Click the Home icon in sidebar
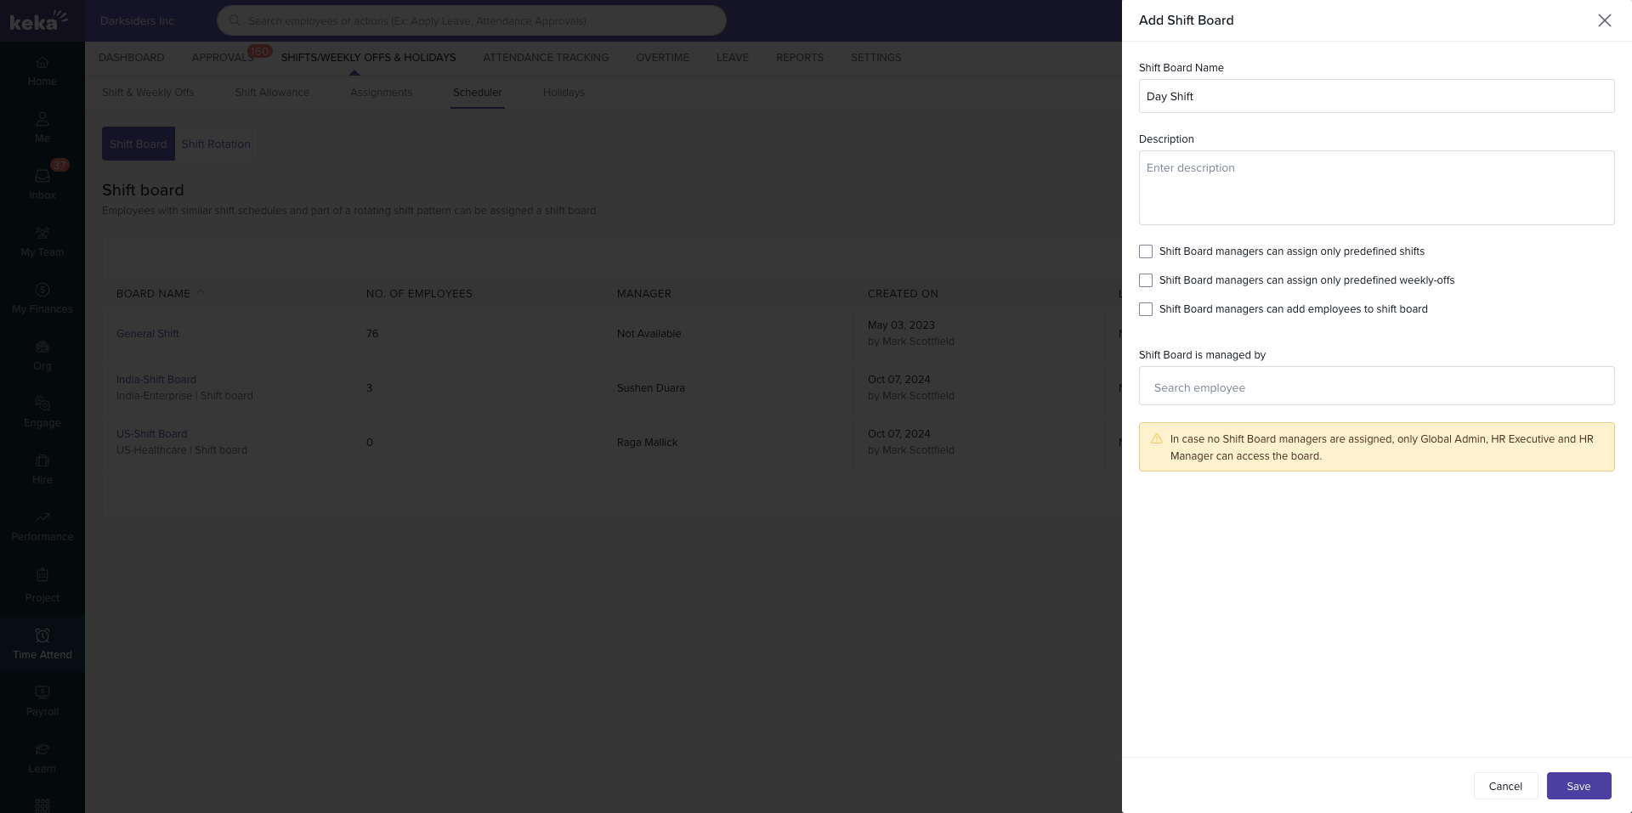Image resolution: width=1632 pixels, height=813 pixels. (42, 63)
